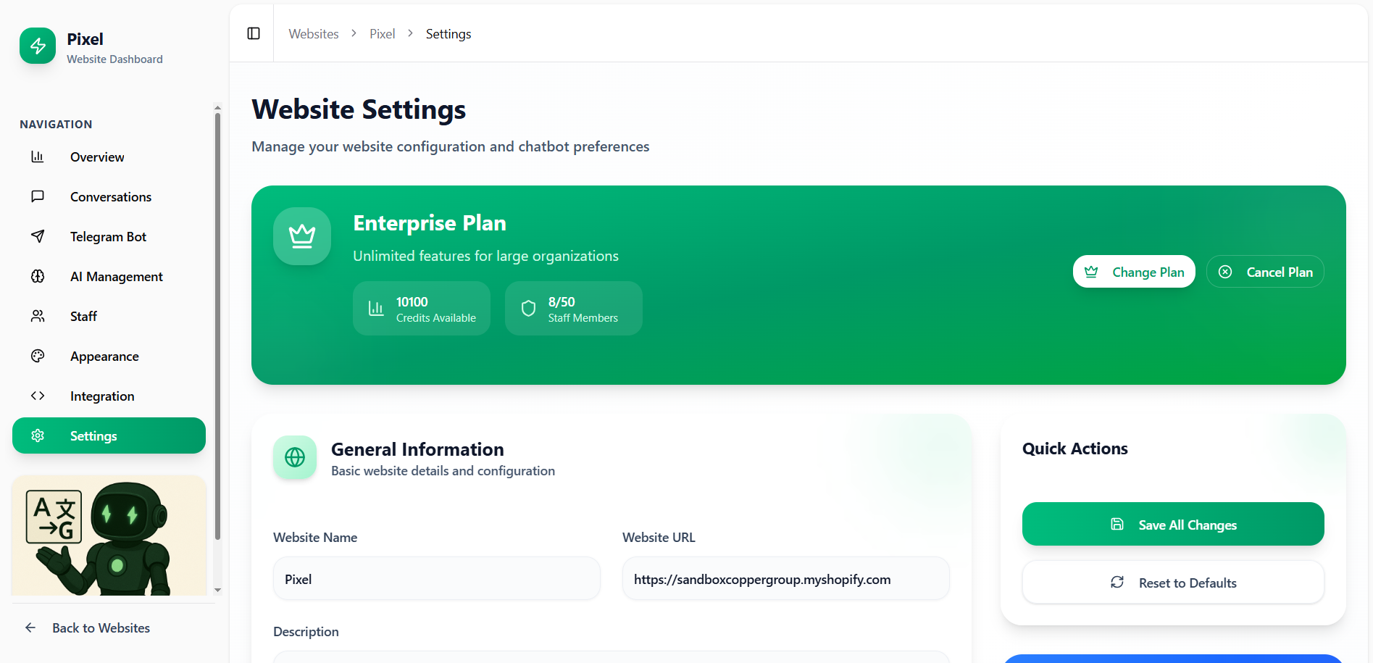Select the Settings navigation item
The image size is (1373, 663).
(109, 435)
